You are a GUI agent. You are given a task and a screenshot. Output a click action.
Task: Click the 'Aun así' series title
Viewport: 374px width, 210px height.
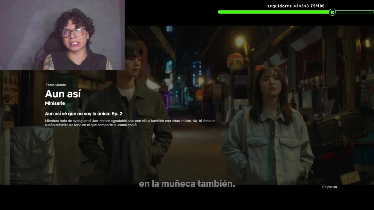coord(63,94)
